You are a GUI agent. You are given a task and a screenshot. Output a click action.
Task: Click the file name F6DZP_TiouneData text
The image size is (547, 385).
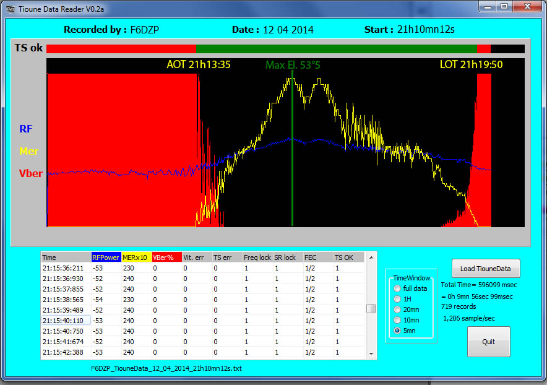tap(166, 368)
